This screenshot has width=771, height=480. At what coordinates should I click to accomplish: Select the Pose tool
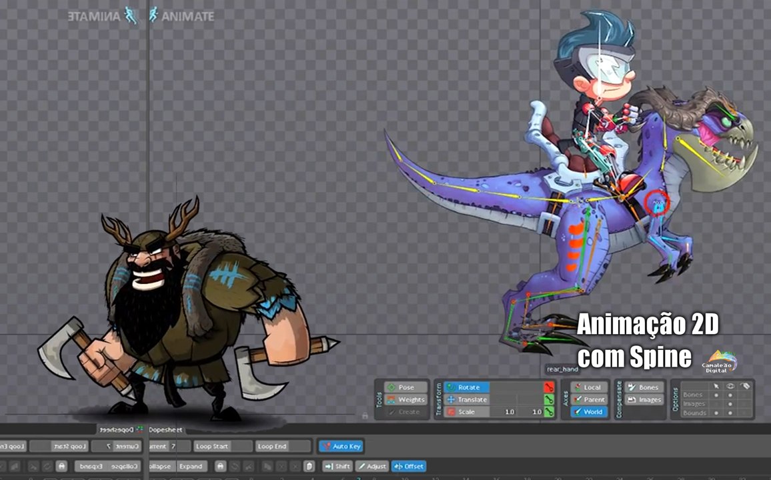point(405,387)
